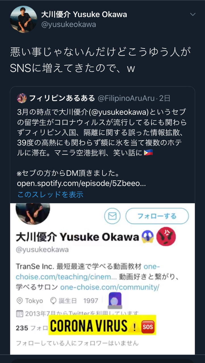Tap the Tokyo location pin icon
Viewport: 205px width, 363px height.
[20, 301]
